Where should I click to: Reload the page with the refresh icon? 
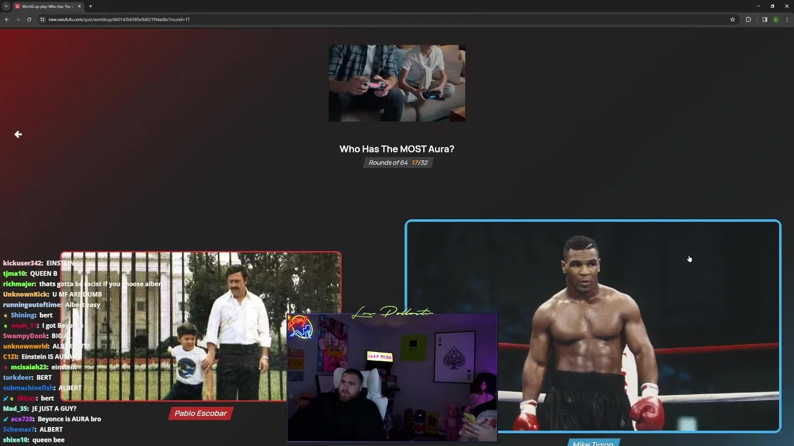click(x=29, y=19)
